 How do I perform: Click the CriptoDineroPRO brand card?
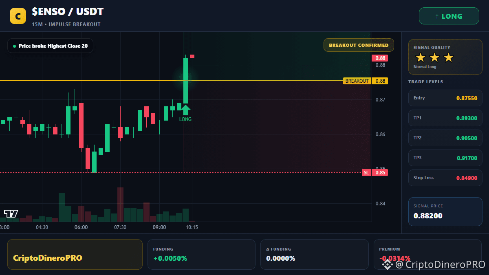75,254
